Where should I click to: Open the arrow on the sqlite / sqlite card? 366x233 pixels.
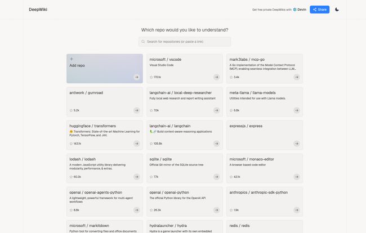click(x=217, y=177)
